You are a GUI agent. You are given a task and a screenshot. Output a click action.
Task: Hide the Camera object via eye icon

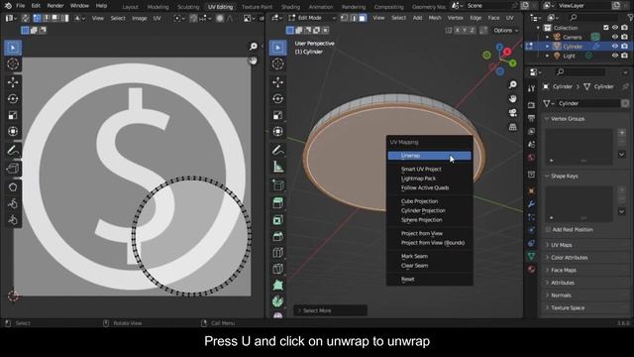tap(615, 37)
